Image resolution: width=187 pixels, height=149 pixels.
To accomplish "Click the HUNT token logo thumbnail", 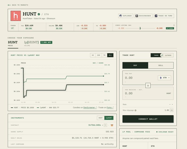I will 16,16.
